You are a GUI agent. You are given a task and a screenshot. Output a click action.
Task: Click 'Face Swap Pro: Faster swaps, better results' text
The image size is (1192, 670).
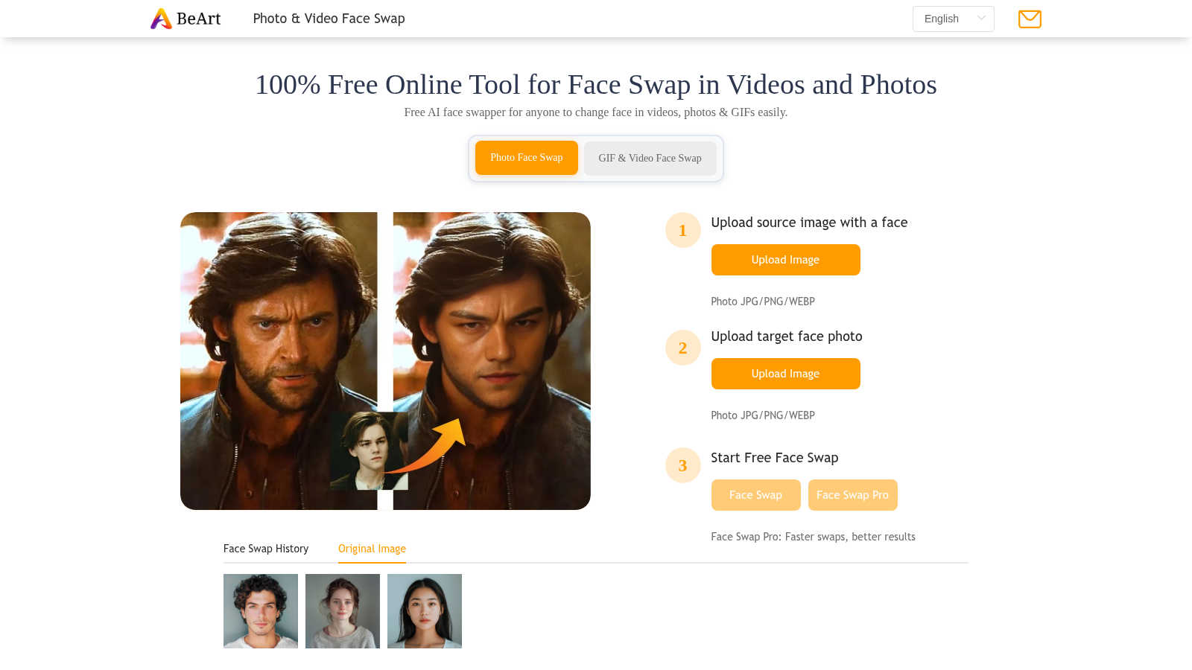813,537
